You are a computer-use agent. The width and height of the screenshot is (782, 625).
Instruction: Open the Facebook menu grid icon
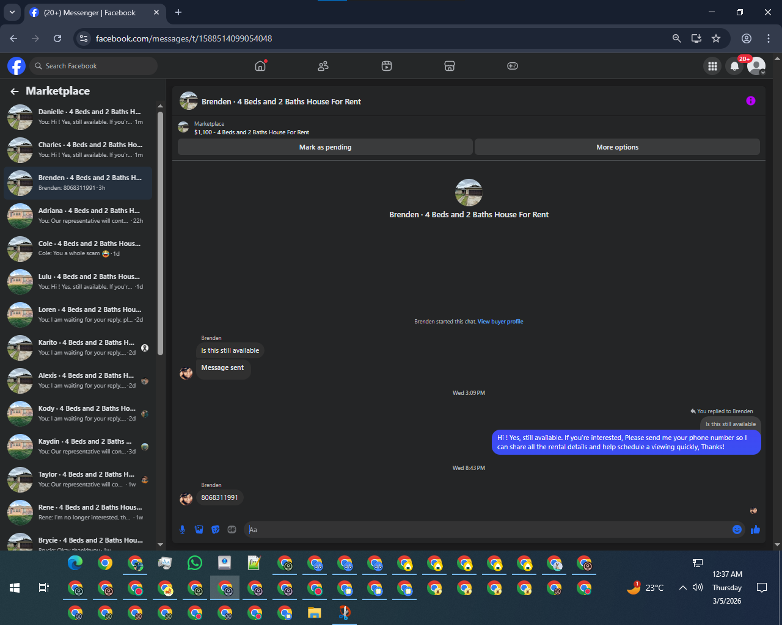[x=712, y=66]
